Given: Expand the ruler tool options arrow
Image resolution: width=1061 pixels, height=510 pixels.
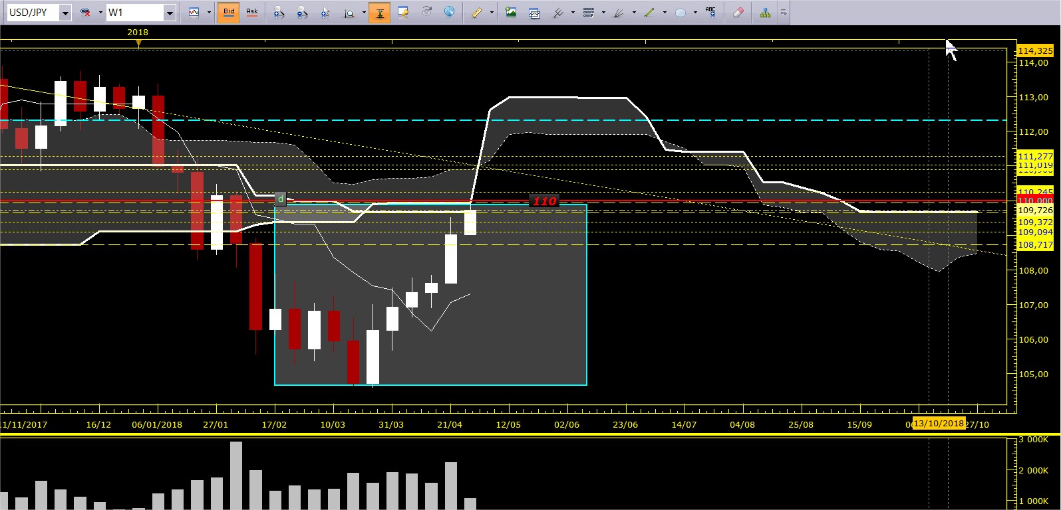Looking at the screenshot, I should pyautogui.click(x=492, y=13).
